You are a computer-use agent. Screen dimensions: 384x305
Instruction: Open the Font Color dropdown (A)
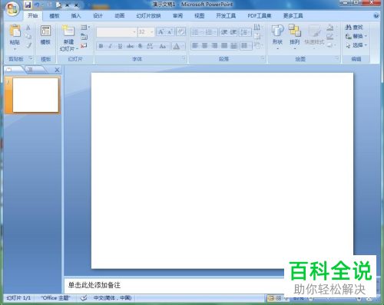point(179,46)
